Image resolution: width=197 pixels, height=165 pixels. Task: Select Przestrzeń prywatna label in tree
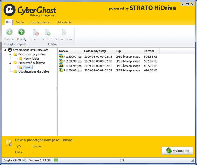32,54
